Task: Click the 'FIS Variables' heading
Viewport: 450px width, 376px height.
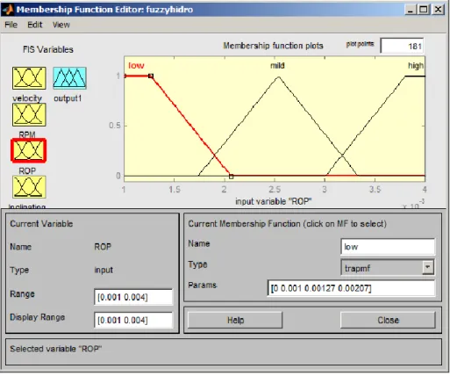Action: [x=48, y=49]
